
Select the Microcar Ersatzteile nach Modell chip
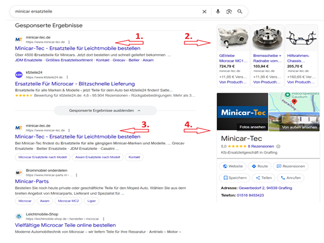click(x=43, y=157)
